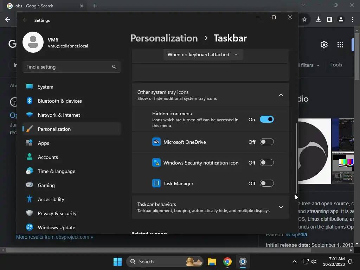Select the 'obs - Google Search' Chrome tab
Image resolution: width=360 pixels, height=270 pixels.
pos(45,6)
